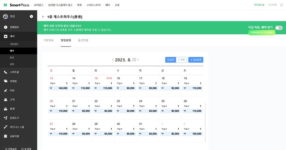286x150 pixels.
Task: Open 성과형 디스플레이 광고 menu
Action: tap(60, 5)
